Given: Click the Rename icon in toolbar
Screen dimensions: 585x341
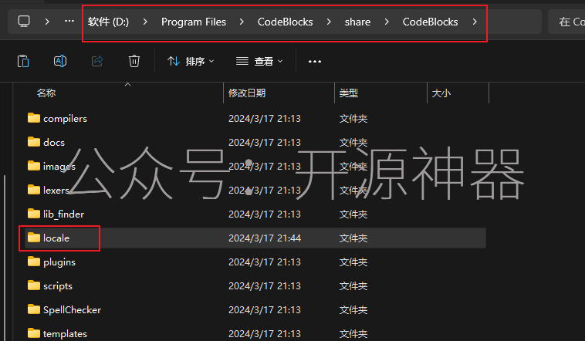Looking at the screenshot, I should 60,61.
